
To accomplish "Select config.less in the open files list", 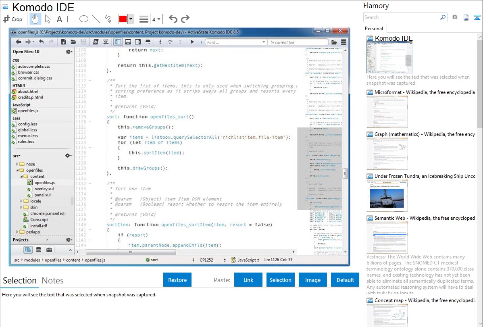I will tap(27, 124).
